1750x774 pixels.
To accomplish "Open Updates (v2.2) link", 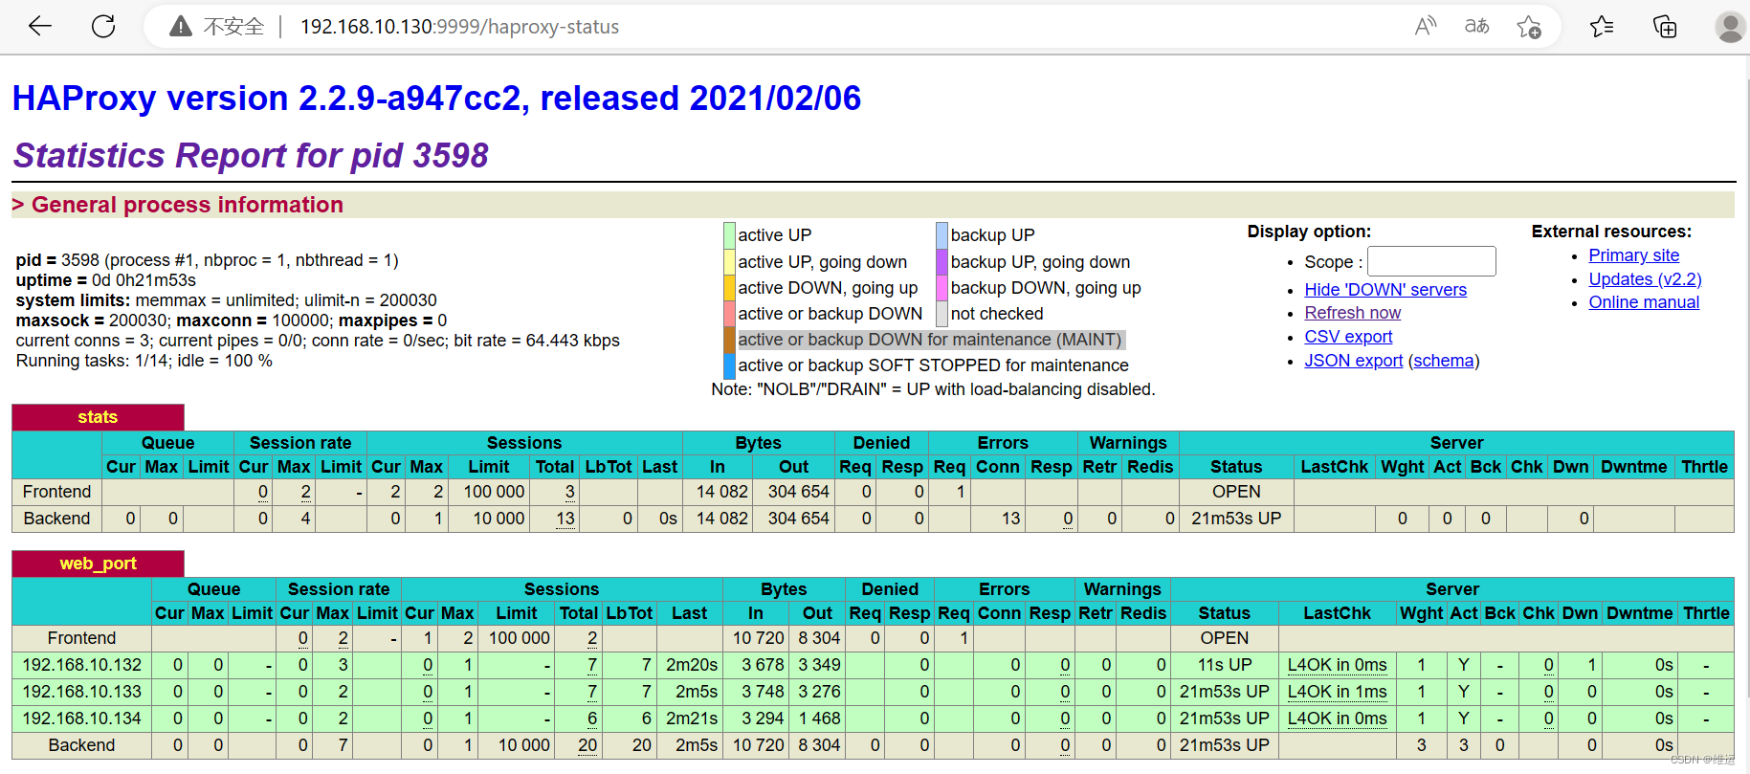I will point(1645,279).
